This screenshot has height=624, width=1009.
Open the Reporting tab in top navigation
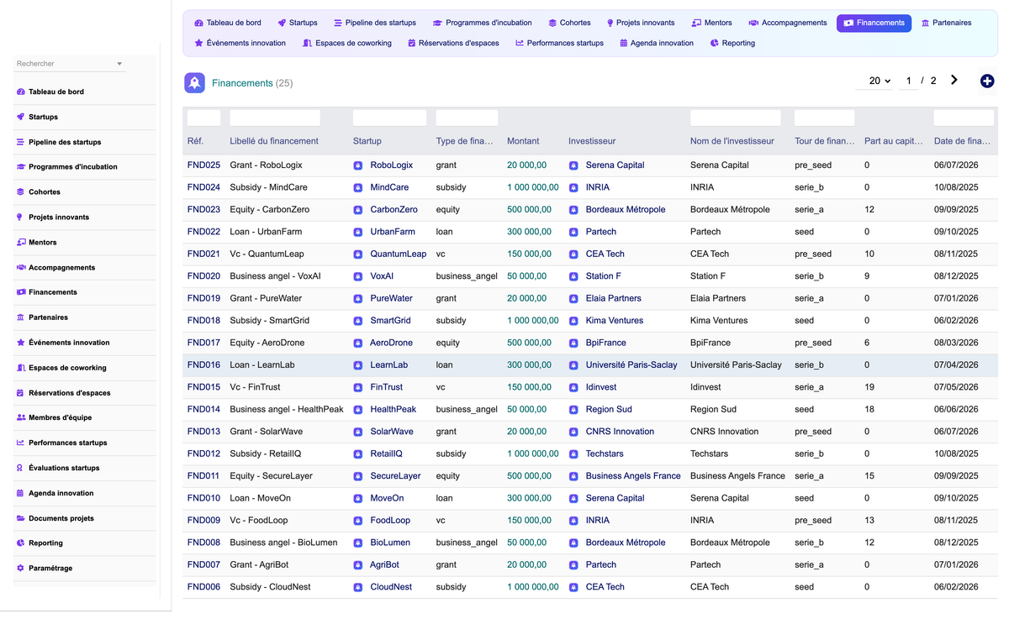tap(732, 43)
